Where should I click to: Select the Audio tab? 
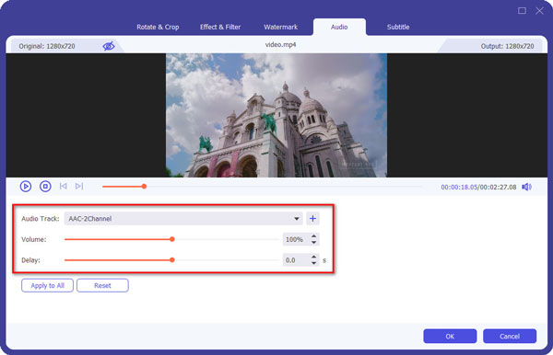click(339, 27)
